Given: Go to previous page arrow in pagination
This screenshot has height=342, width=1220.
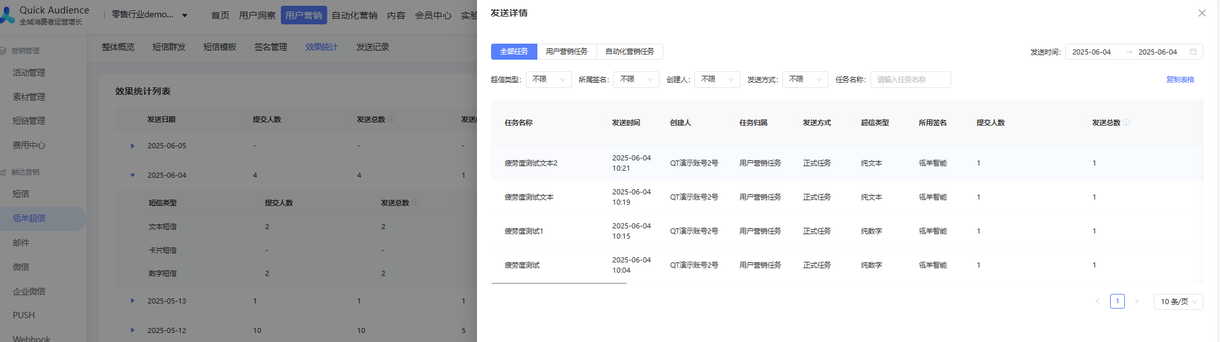Looking at the screenshot, I should tap(1097, 302).
